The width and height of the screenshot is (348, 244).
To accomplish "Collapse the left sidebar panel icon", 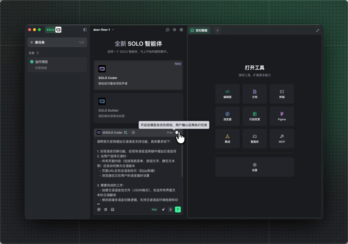I will click(85, 30).
